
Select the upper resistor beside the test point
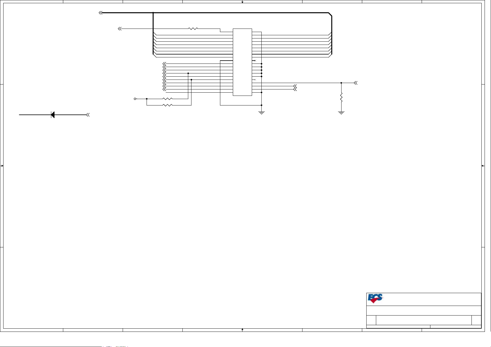(x=168, y=99)
